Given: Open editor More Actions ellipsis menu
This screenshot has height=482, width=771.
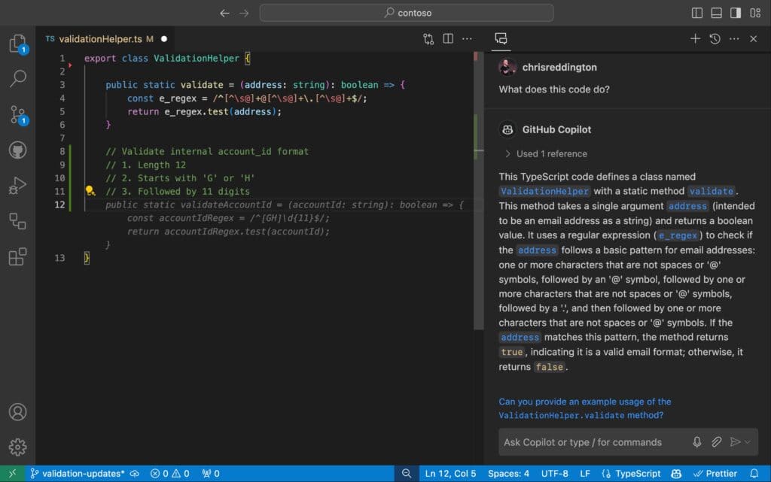Looking at the screenshot, I should (x=467, y=38).
